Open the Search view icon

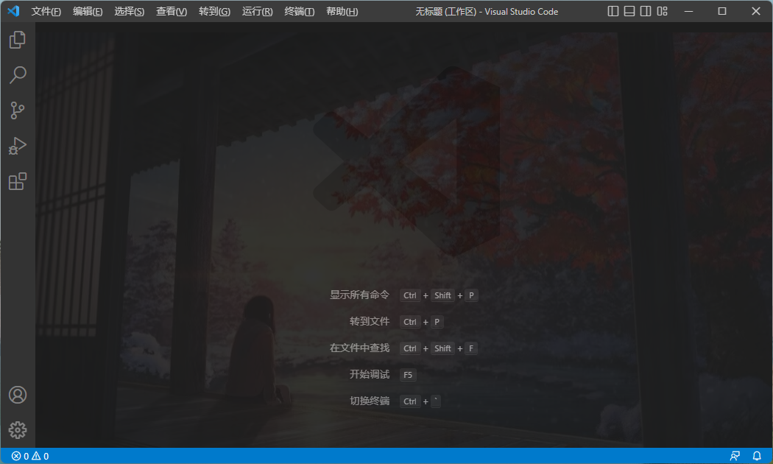(17, 75)
